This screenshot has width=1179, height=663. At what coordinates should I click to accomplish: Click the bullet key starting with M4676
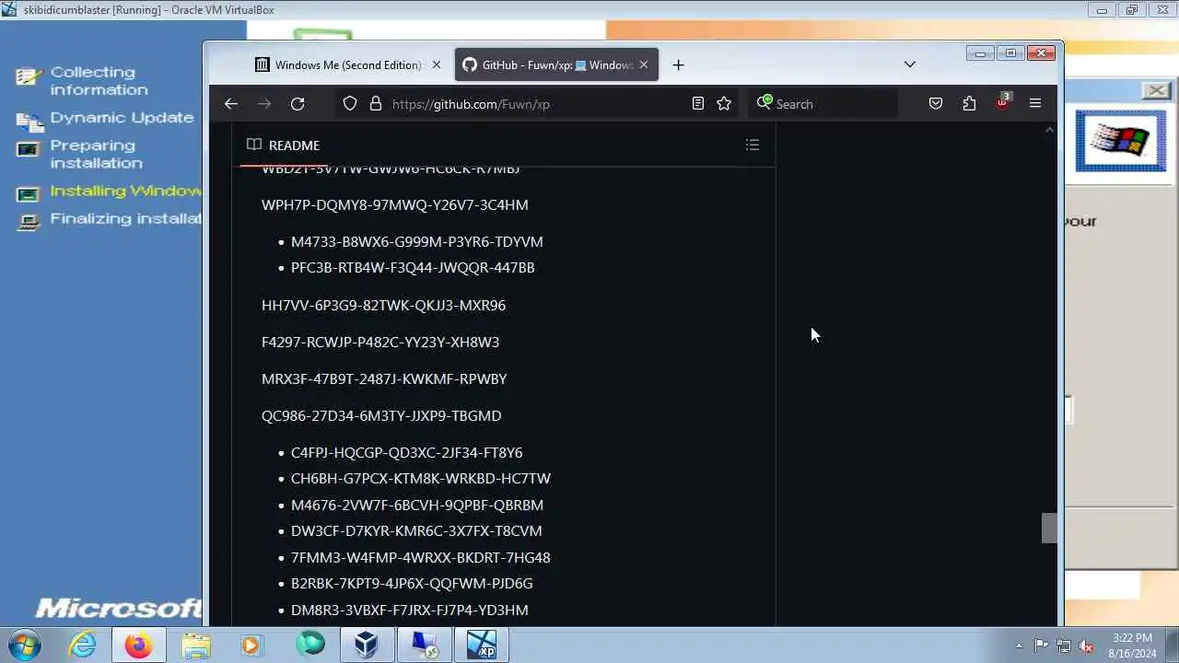pyautogui.click(x=417, y=505)
